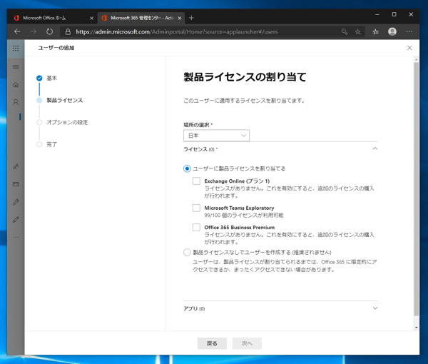Screen dimensions: 428x364
Task: Maximize the browser window
Action: pyautogui.click(x=394, y=14)
